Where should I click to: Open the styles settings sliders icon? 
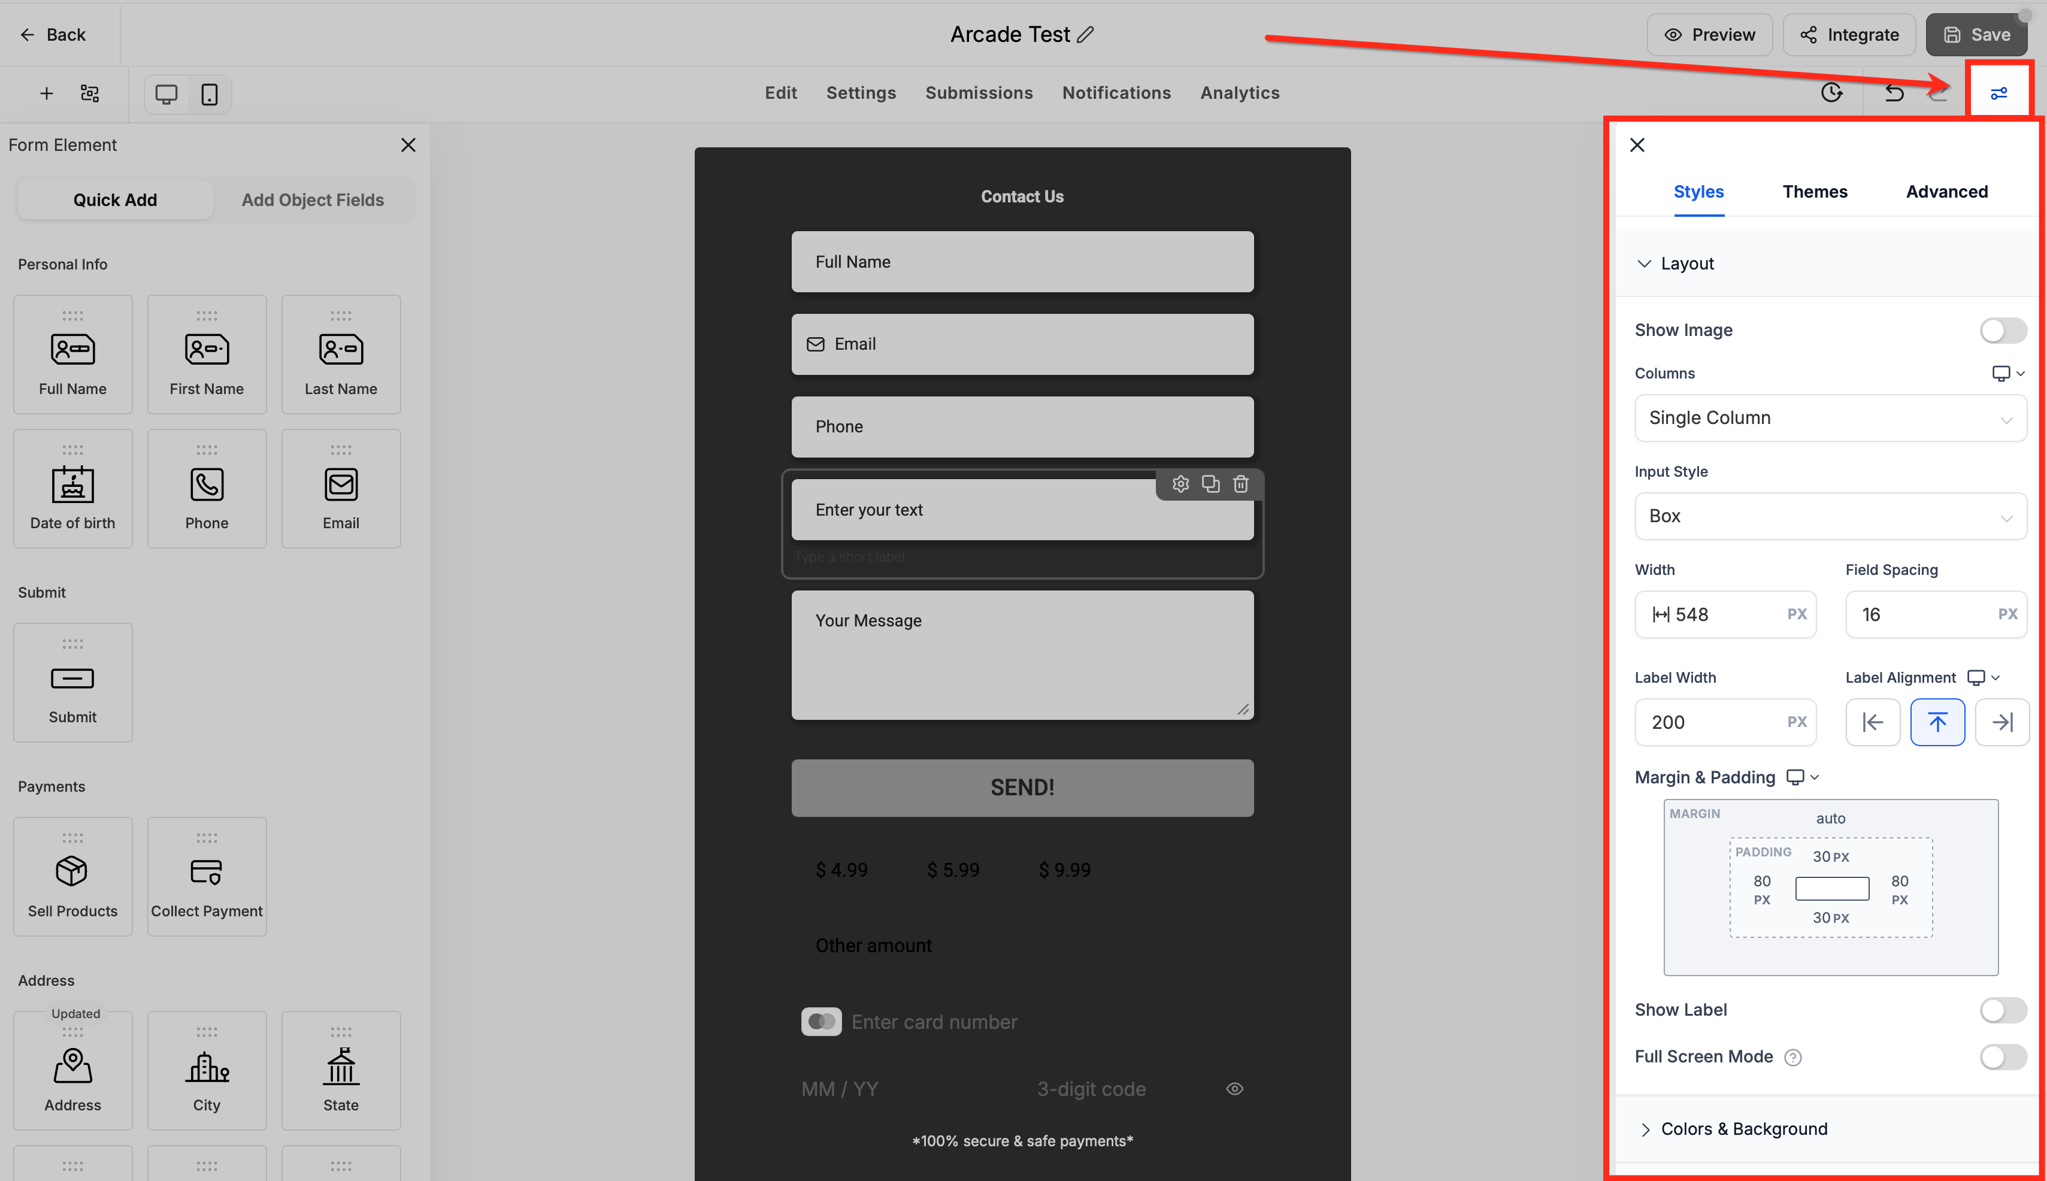click(1999, 93)
